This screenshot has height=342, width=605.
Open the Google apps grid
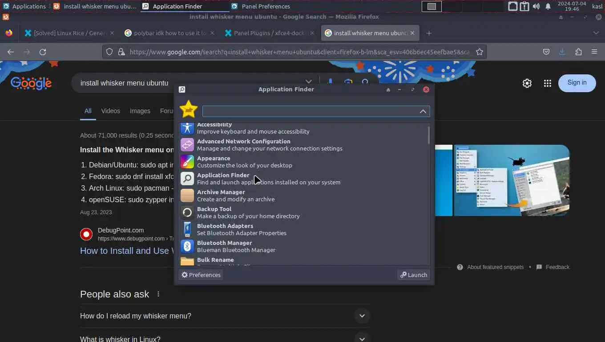coord(548,83)
